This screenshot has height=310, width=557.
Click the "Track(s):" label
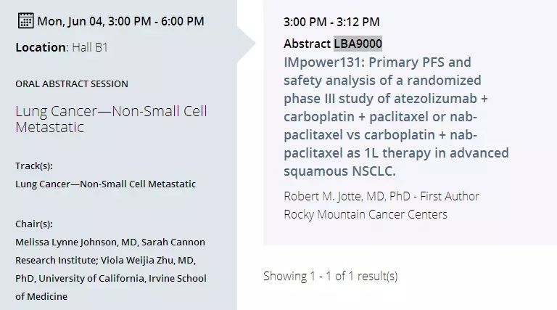pos(34,166)
